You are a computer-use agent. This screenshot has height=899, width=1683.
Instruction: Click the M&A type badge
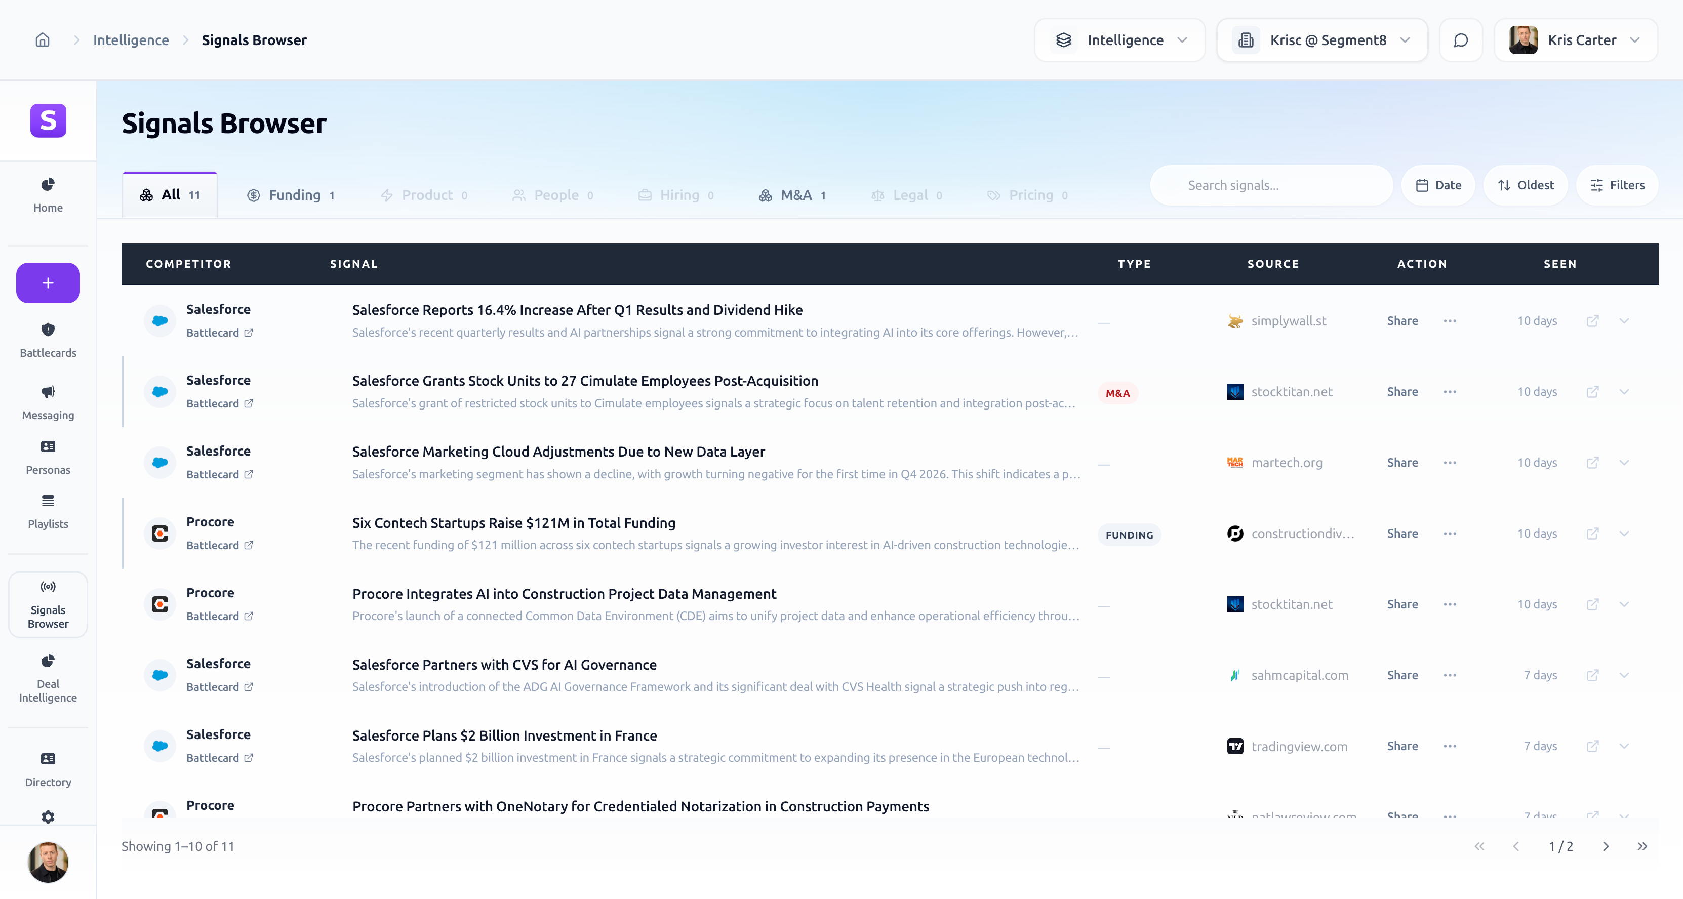[x=1117, y=393]
